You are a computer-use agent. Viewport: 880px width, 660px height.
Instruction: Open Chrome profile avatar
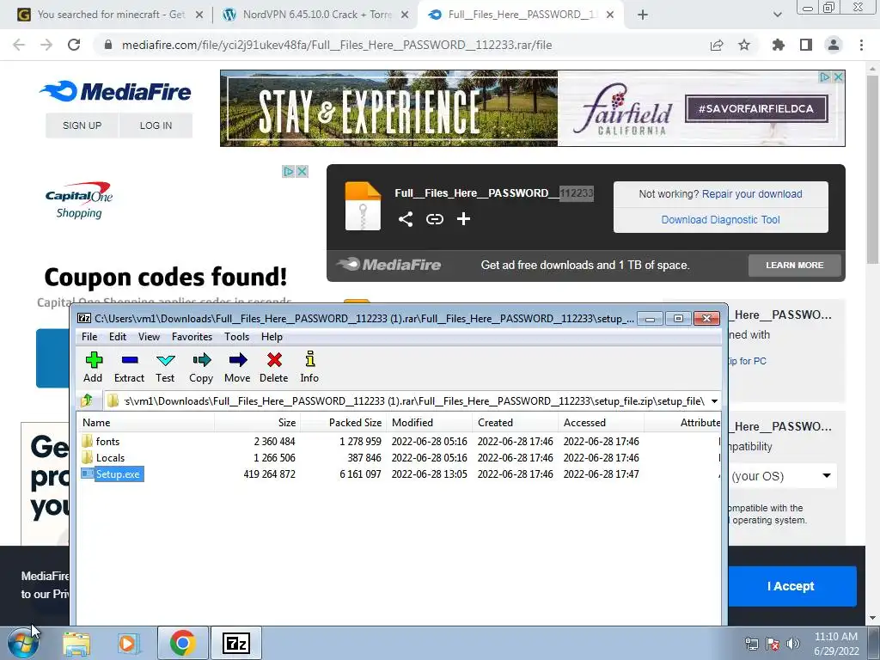[834, 45]
